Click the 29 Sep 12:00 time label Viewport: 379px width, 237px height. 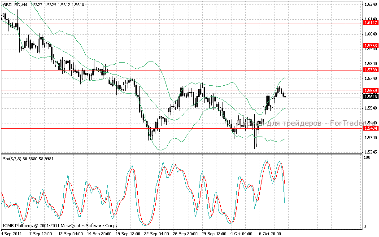point(213,233)
